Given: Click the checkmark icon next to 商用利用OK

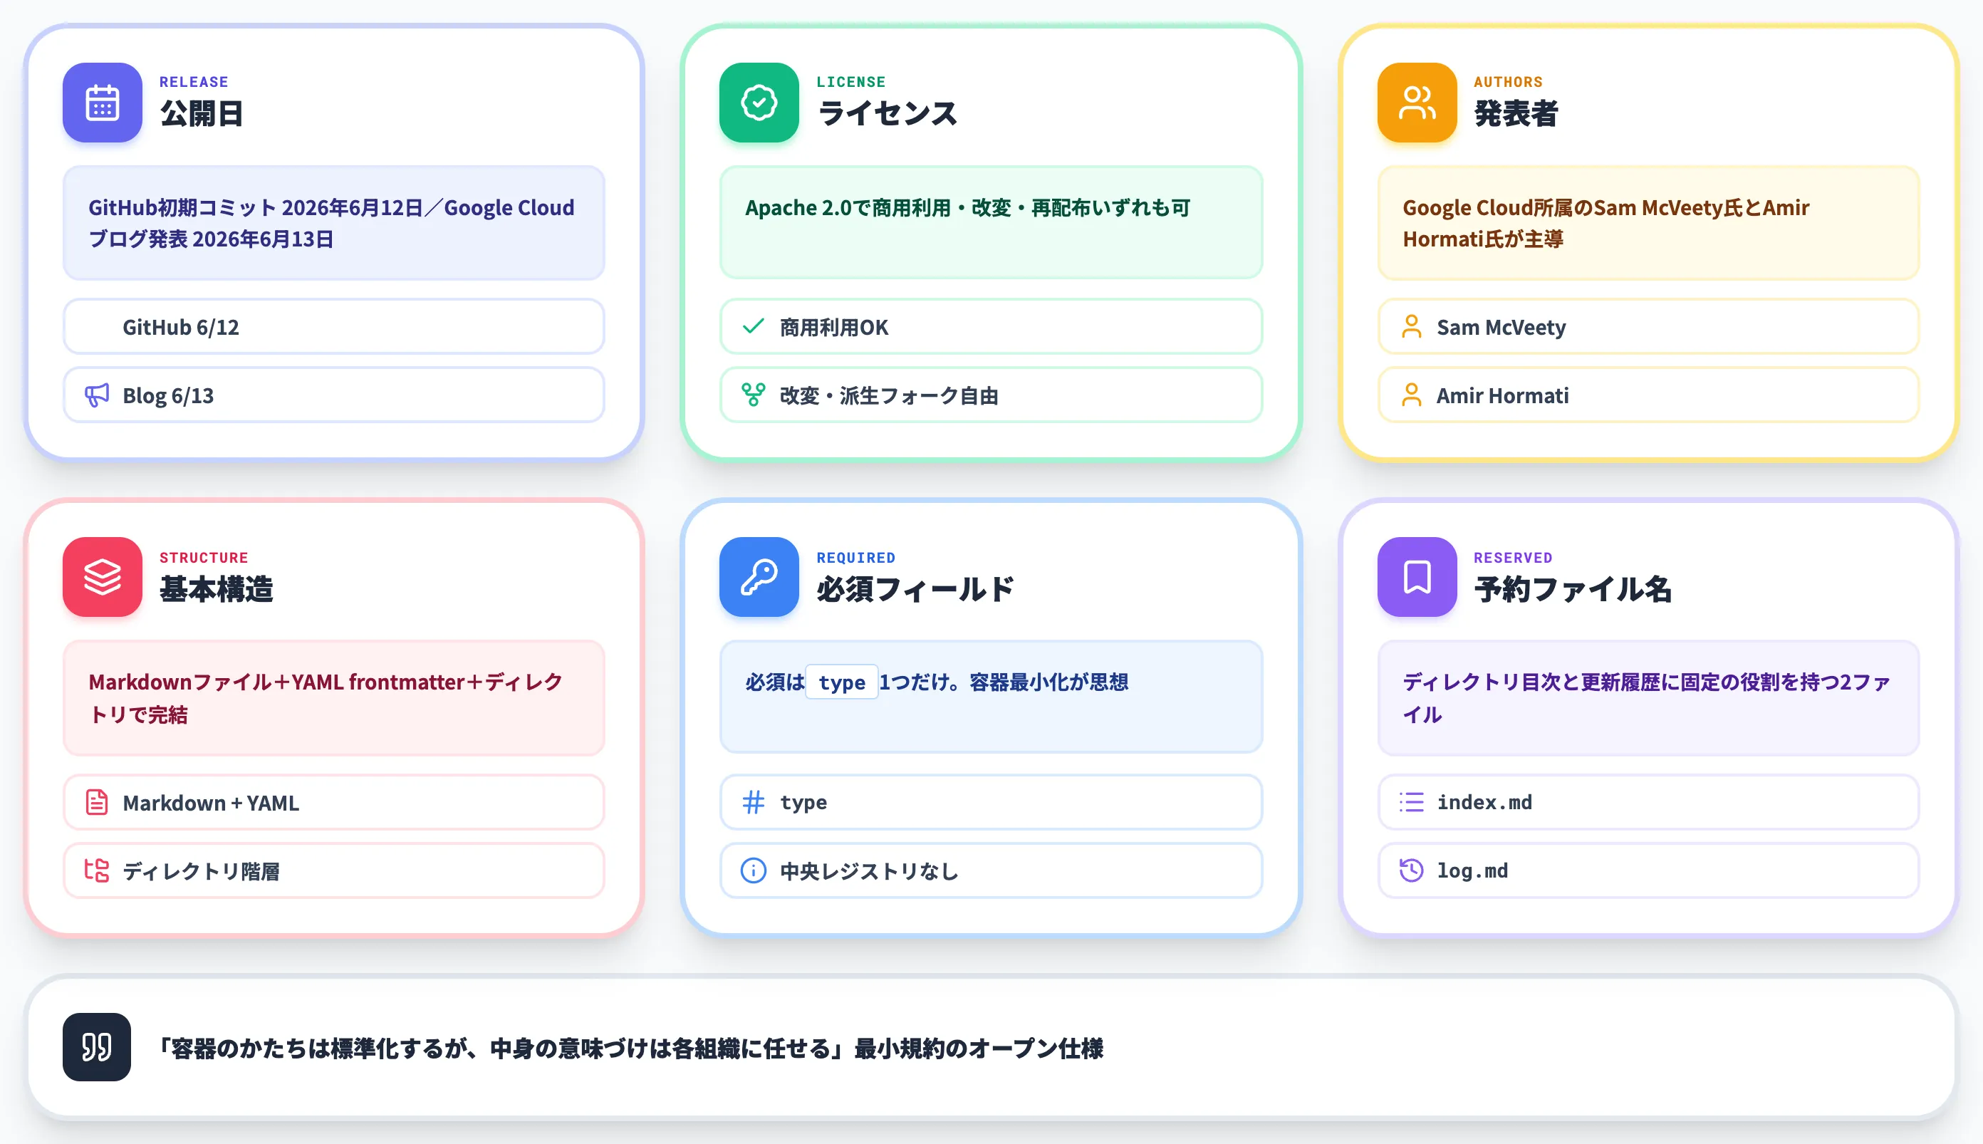Looking at the screenshot, I should tap(754, 326).
